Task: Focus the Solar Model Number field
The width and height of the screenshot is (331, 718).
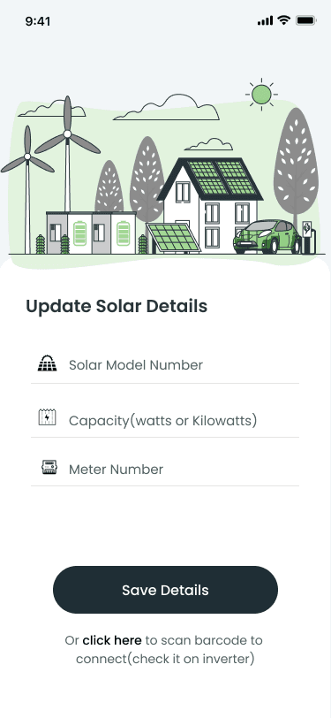Action: tap(165, 365)
